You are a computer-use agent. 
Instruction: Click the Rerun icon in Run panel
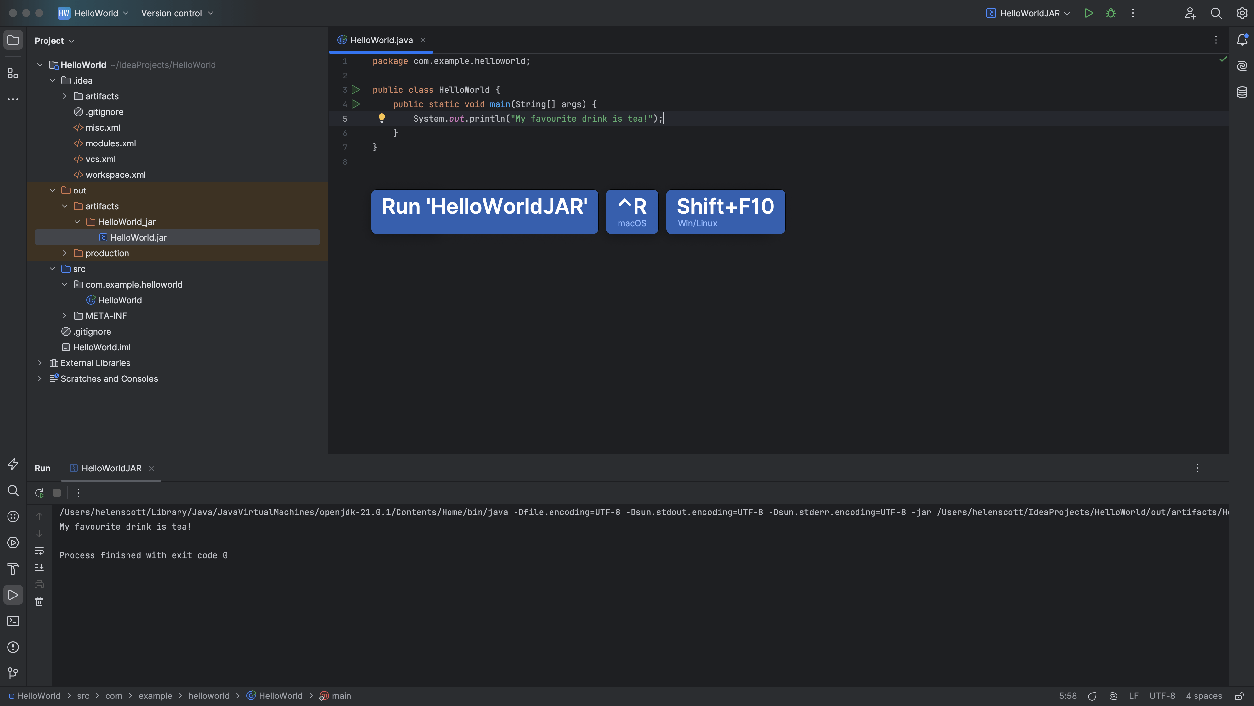tap(40, 493)
